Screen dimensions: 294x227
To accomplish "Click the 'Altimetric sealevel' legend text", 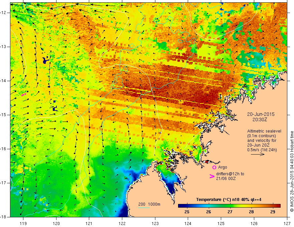I will 264,131.
